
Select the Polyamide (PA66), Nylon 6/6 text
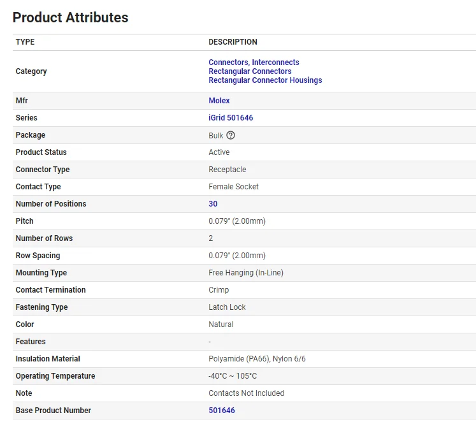[x=257, y=359]
